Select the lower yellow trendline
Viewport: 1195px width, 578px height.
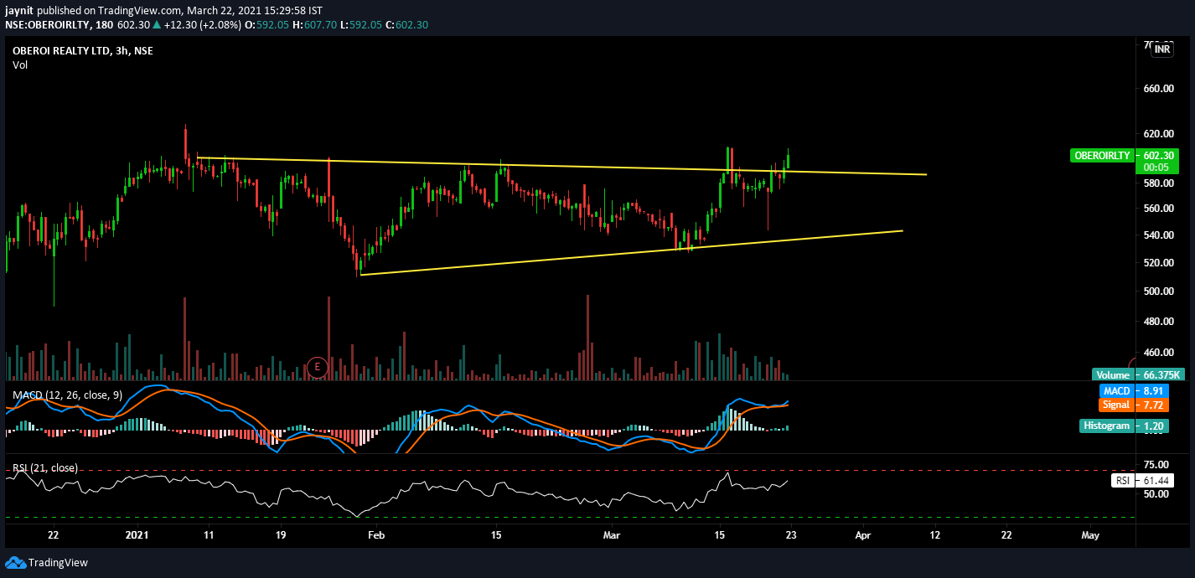click(x=631, y=252)
